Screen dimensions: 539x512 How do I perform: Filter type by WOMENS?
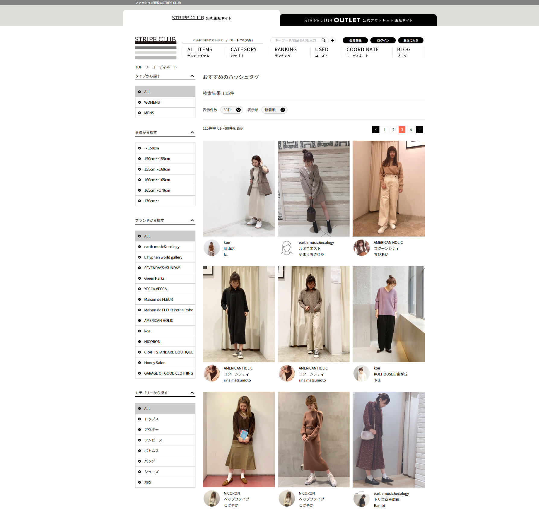[165, 102]
